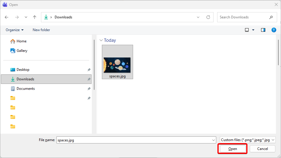This screenshot has width=281, height=158.
Task: Click the Forward navigation arrow
Action: 17,17
